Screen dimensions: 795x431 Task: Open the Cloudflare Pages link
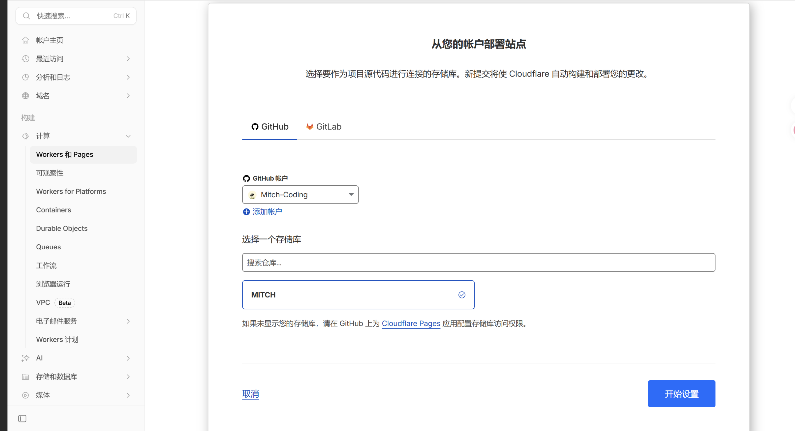click(411, 324)
